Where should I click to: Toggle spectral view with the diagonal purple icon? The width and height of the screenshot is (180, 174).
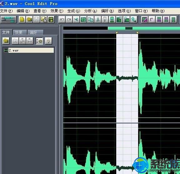pos(145,19)
